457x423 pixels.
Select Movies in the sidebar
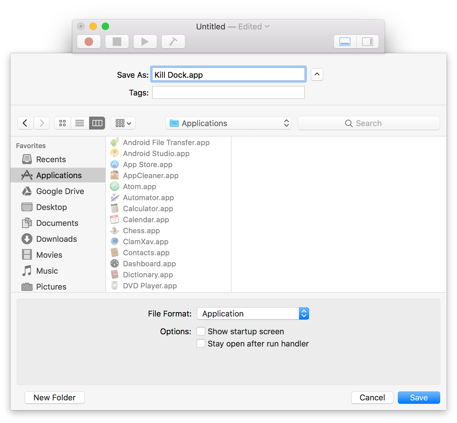(58, 255)
